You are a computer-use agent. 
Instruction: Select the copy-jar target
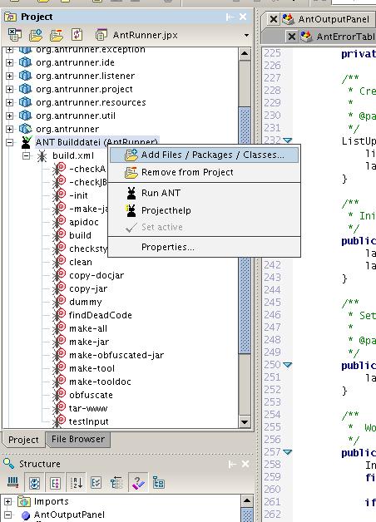tap(88, 288)
